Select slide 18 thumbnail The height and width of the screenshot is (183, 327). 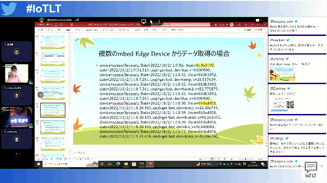coord(53,127)
